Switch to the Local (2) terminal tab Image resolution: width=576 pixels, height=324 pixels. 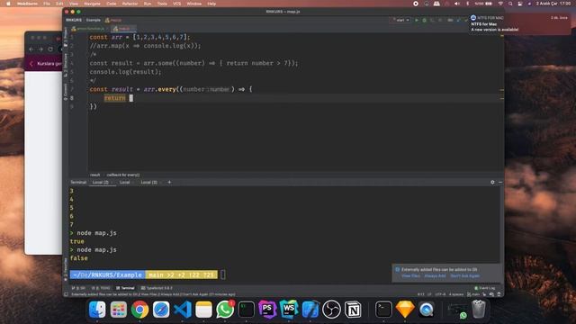click(x=100, y=182)
